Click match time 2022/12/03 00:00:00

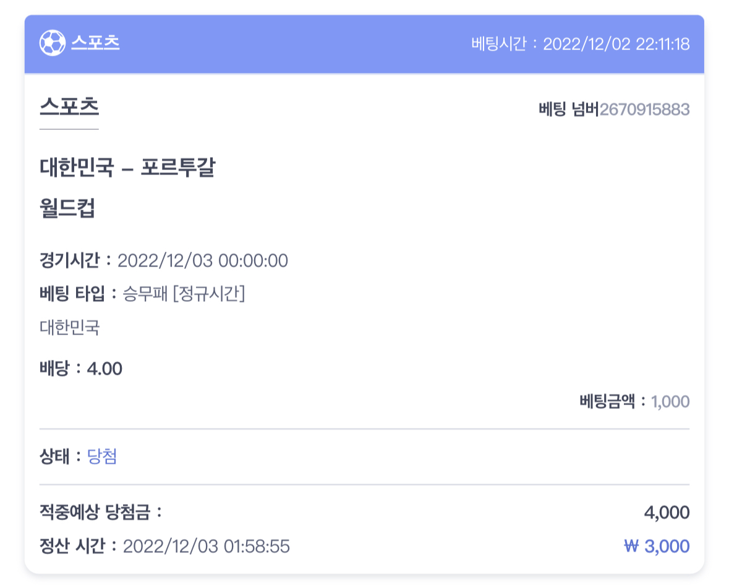203,260
